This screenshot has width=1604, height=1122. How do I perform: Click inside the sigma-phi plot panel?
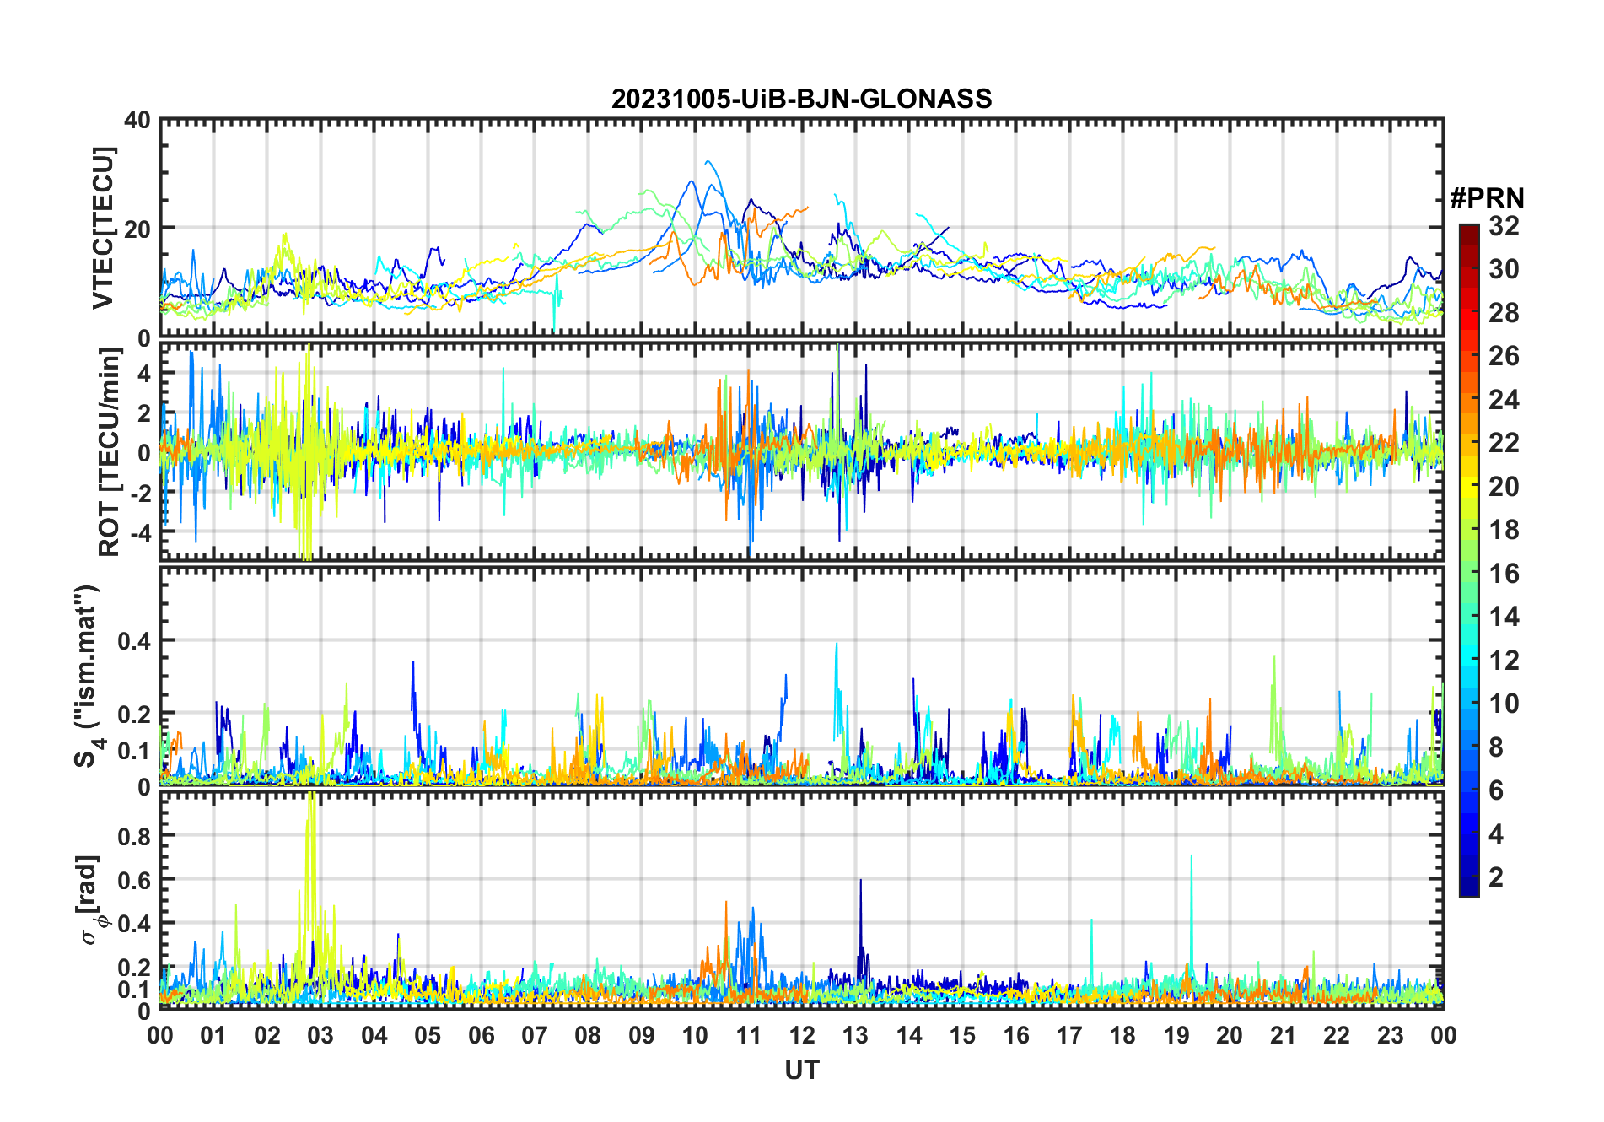[x=801, y=900]
